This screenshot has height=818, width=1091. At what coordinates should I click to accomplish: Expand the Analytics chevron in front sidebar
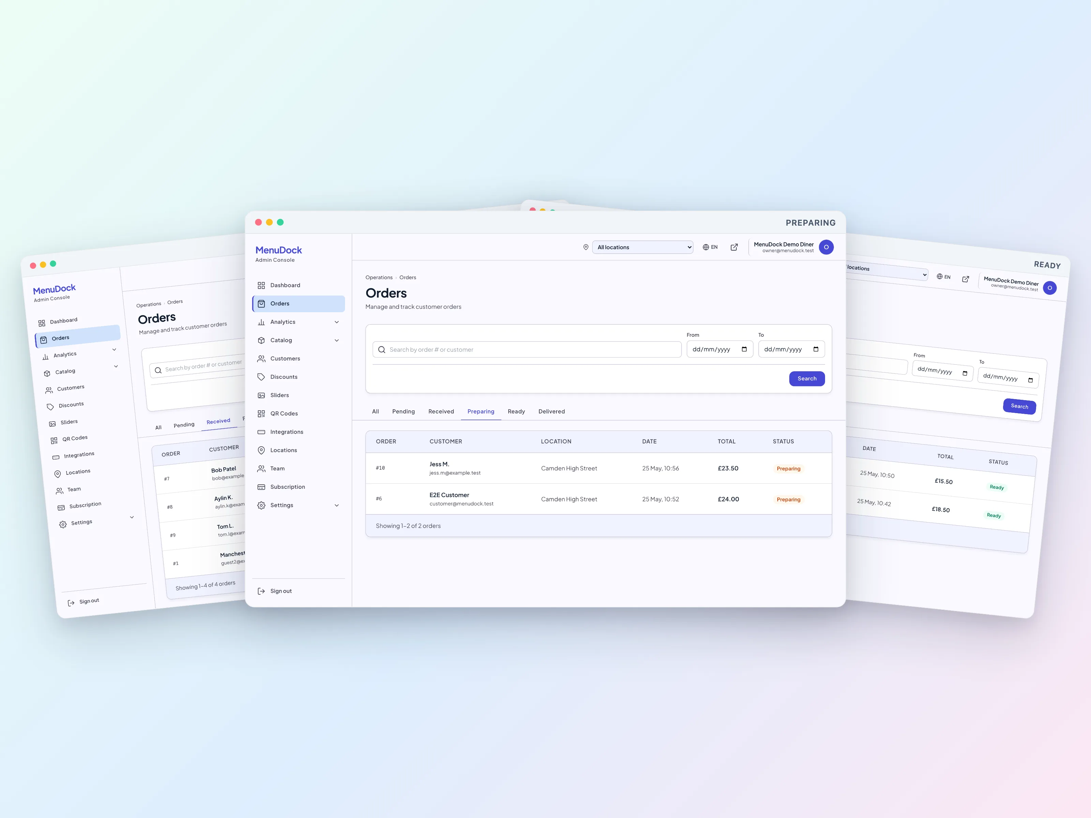[x=337, y=322]
